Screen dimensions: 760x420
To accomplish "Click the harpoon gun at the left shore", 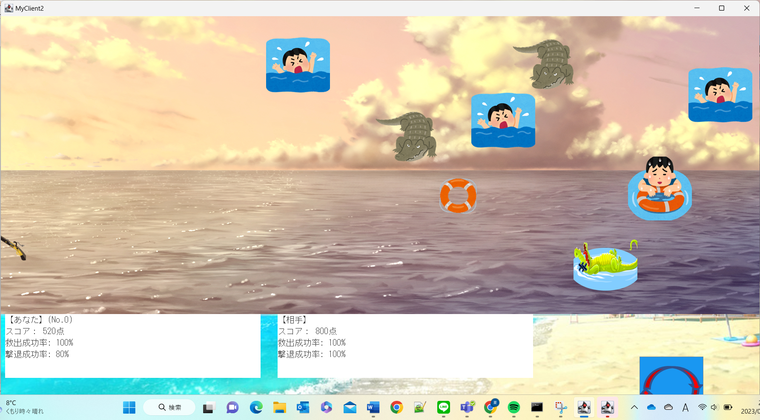I will pos(13,248).
